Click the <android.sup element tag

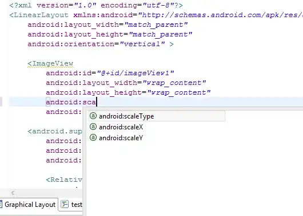(x=55, y=131)
